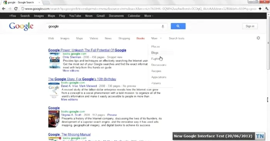Image resolution: width=270 pixels, height=141 pixels.
Task: Open search settings gear icon
Action: [258, 38]
